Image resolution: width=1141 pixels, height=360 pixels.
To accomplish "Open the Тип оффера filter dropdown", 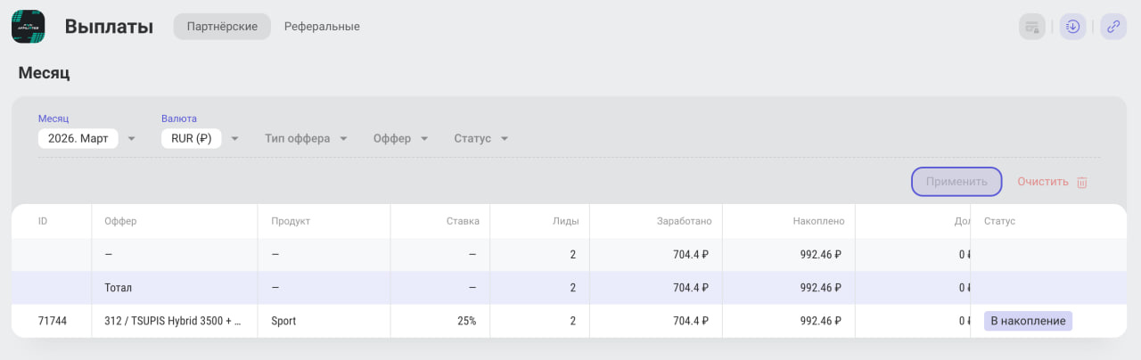I will click(306, 139).
